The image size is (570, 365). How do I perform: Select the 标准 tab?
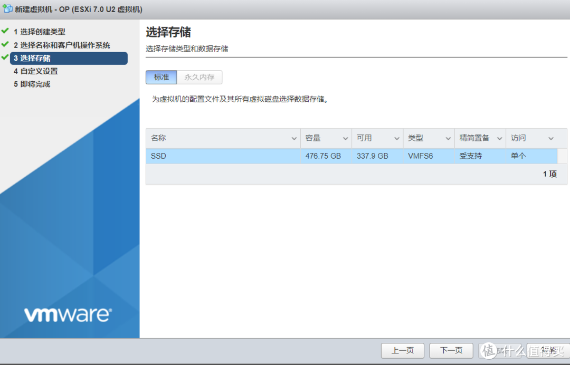[x=161, y=76]
